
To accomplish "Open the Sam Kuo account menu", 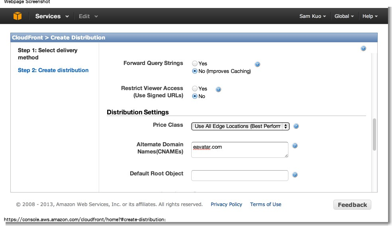I will pos(312,16).
